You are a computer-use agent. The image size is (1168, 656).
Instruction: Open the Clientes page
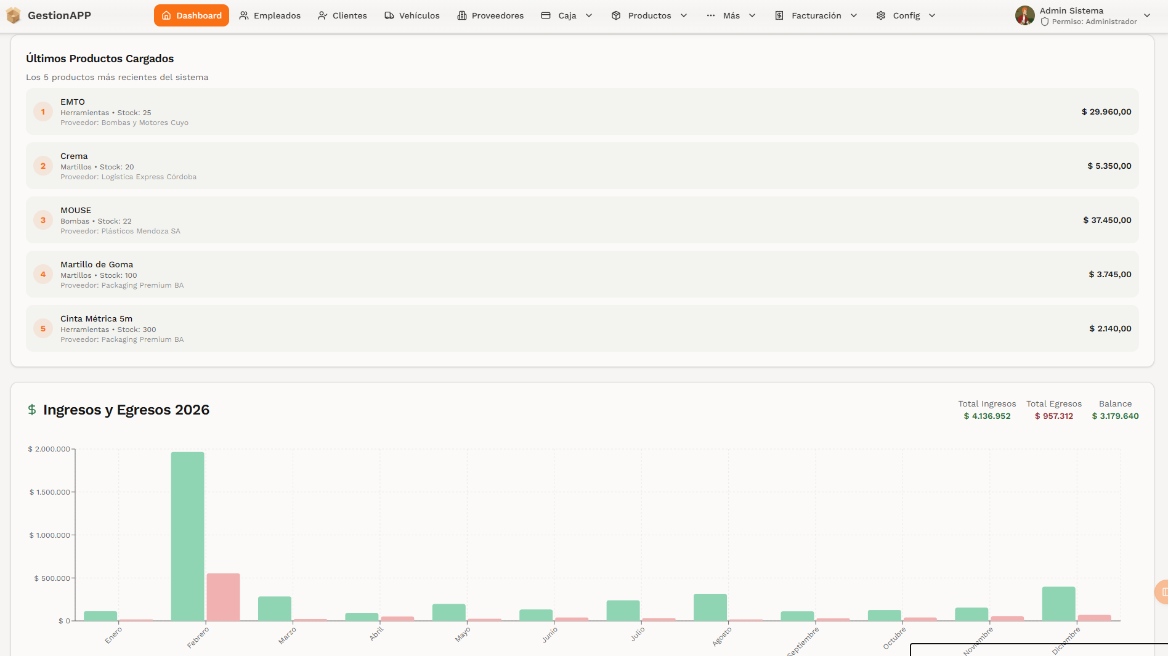[x=342, y=15]
